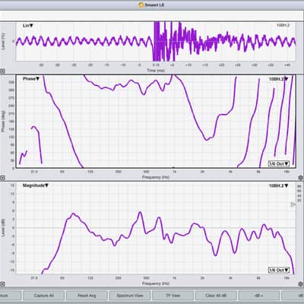Click the Reset Avg button
This screenshot has width=304, height=304.
click(87, 296)
